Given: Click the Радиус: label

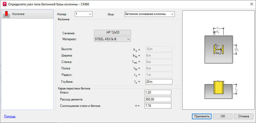Looking at the screenshot, I should [x=67, y=75].
